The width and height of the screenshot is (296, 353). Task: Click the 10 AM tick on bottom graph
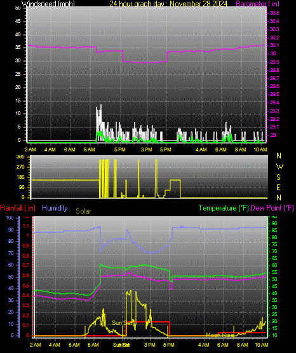262,345
